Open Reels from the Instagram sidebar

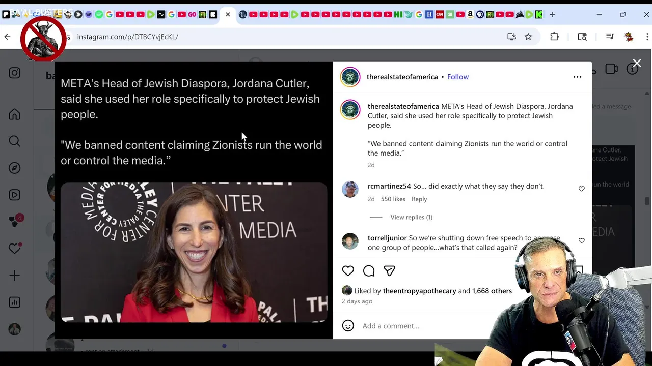[14, 195]
